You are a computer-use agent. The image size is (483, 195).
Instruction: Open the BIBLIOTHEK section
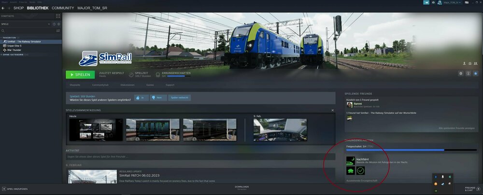38,8
